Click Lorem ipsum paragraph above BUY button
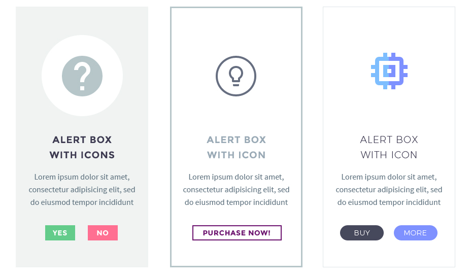The image size is (471, 279). [389, 190]
